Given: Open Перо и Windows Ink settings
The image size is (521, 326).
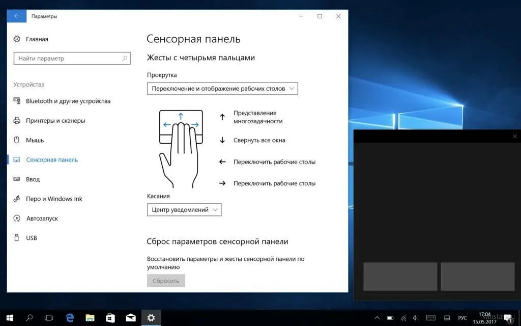Looking at the screenshot, I should tap(54, 199).
